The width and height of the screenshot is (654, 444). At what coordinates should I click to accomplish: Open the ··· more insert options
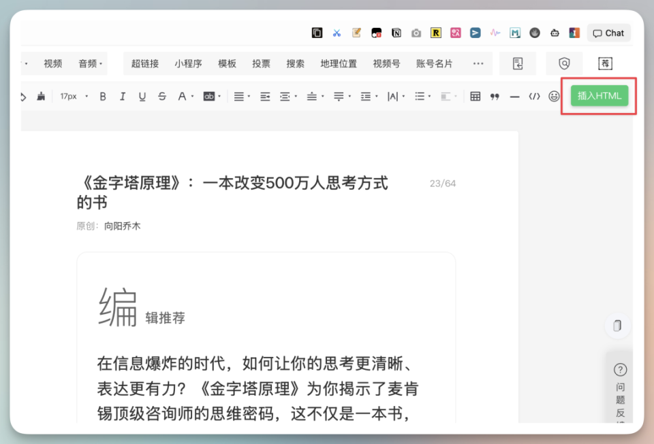pos(478,64)
